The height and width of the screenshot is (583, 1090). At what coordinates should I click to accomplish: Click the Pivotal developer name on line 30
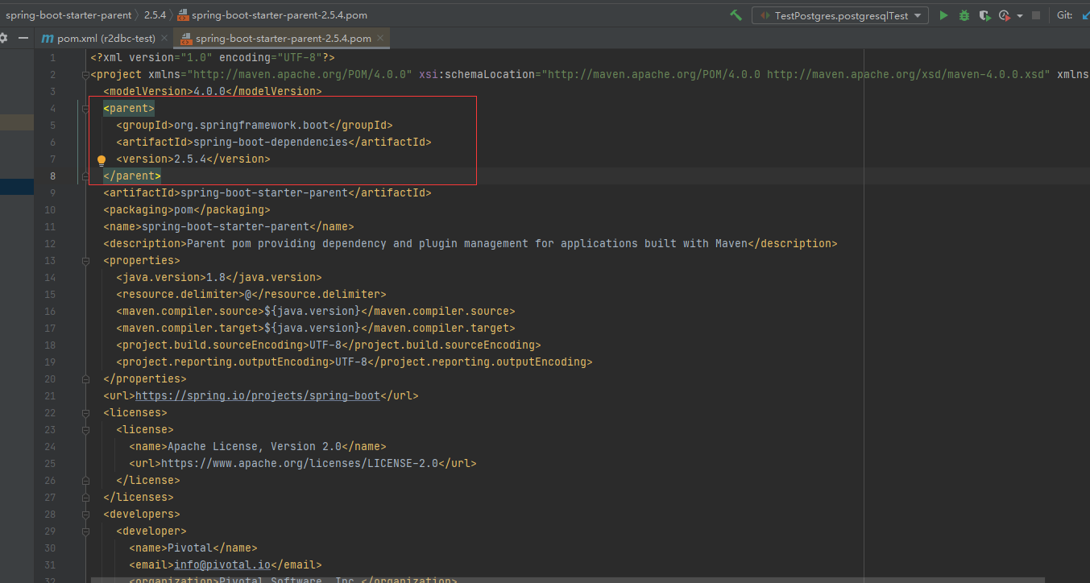coord(190,548)
